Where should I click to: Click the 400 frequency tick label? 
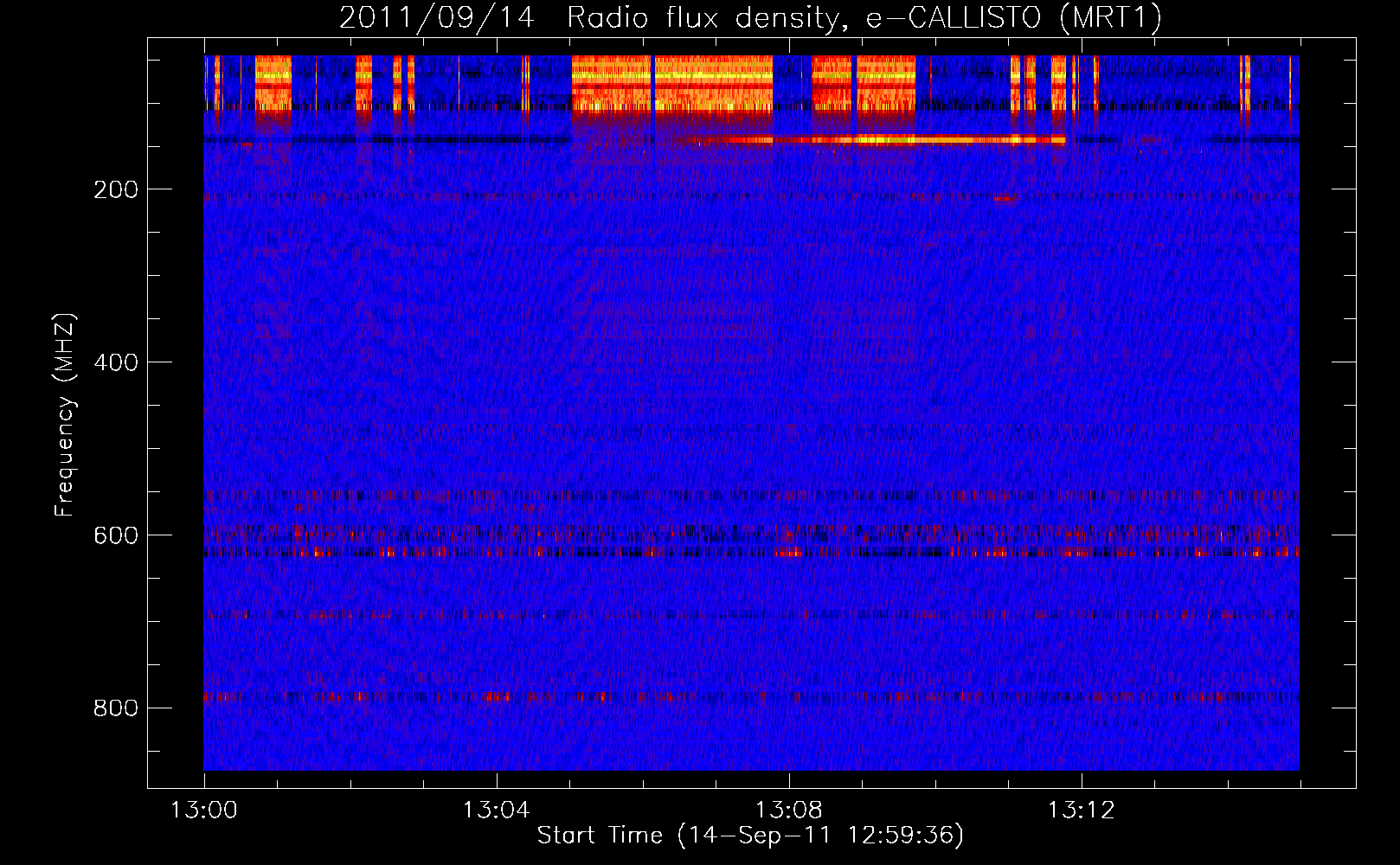(x=116, y=362)
